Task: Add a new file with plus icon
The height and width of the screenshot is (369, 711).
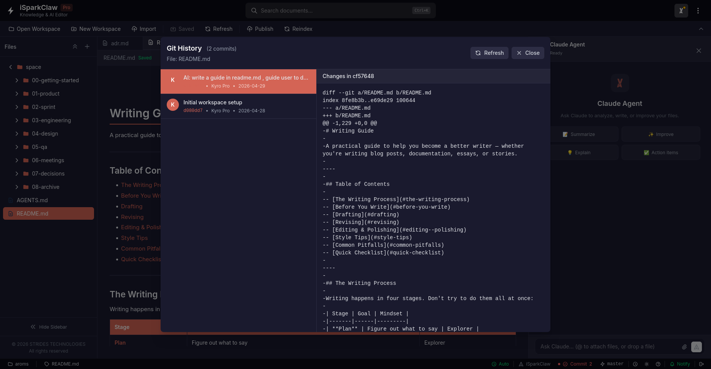Action: 87,46
